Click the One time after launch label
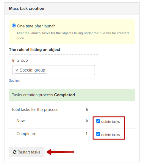 point(36,26)
